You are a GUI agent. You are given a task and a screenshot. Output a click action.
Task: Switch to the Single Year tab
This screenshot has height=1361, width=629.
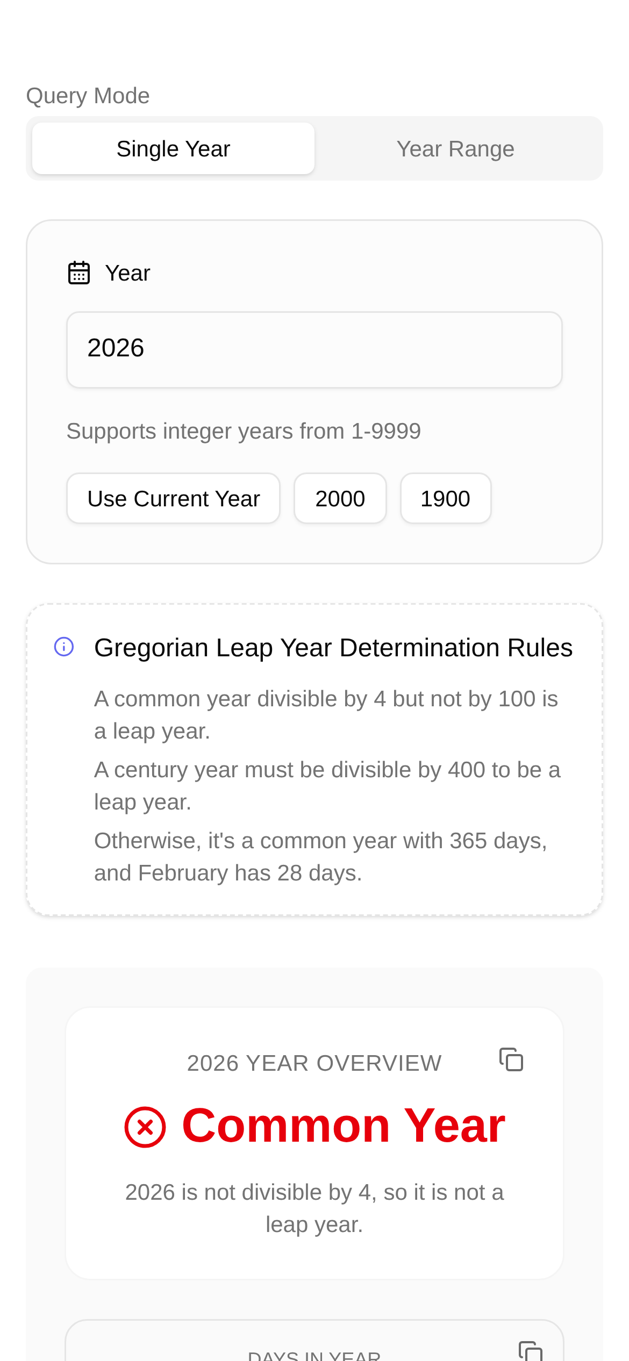[173, 149]
